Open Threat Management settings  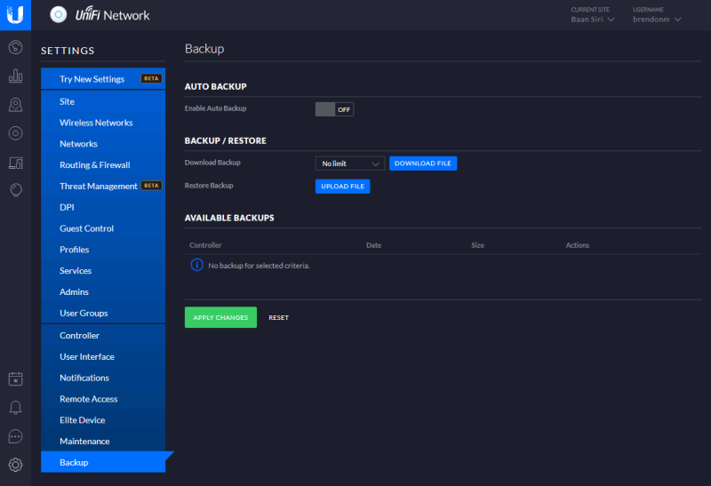pyautogui.click(x=103, y=187)
